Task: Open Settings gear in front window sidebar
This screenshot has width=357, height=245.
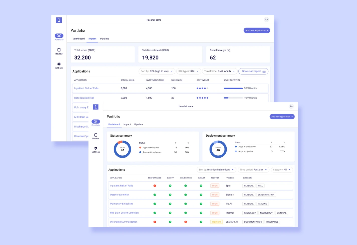Action: pyautogui.click(x=96, y=148)
